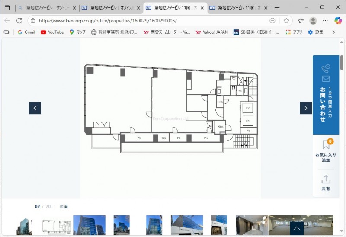
Task: Open a new browser tab
Action: (277, 8)
